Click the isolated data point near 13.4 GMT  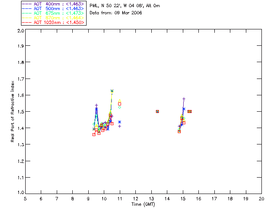coord(157,111)
